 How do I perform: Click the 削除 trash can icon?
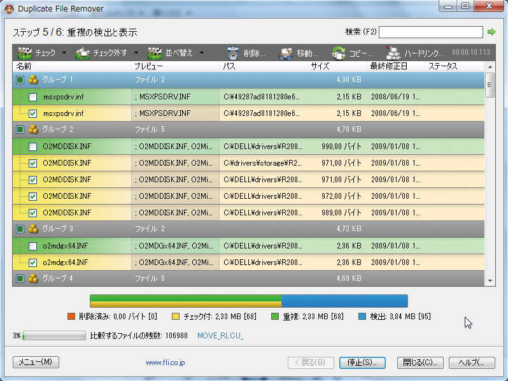[232, 53]
